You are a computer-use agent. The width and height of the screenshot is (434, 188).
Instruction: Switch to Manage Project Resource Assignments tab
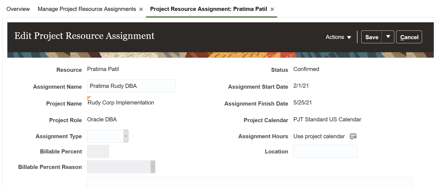(87, 9)
